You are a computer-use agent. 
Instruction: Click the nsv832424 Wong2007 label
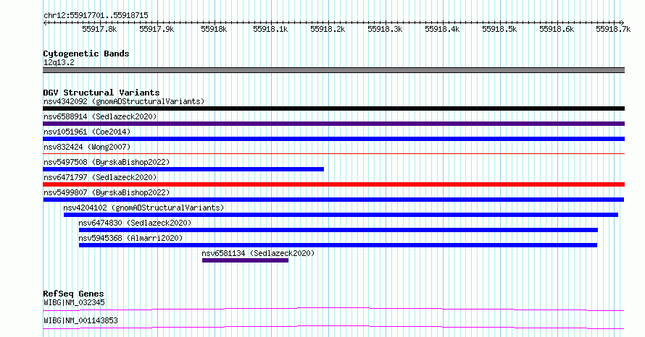click(87, 147)
